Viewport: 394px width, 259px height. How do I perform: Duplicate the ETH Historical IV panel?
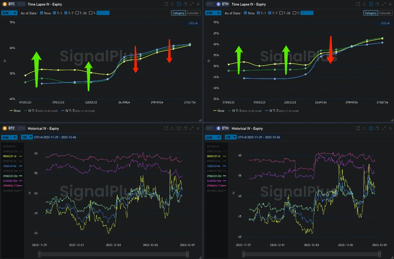(x=377, y=128)
